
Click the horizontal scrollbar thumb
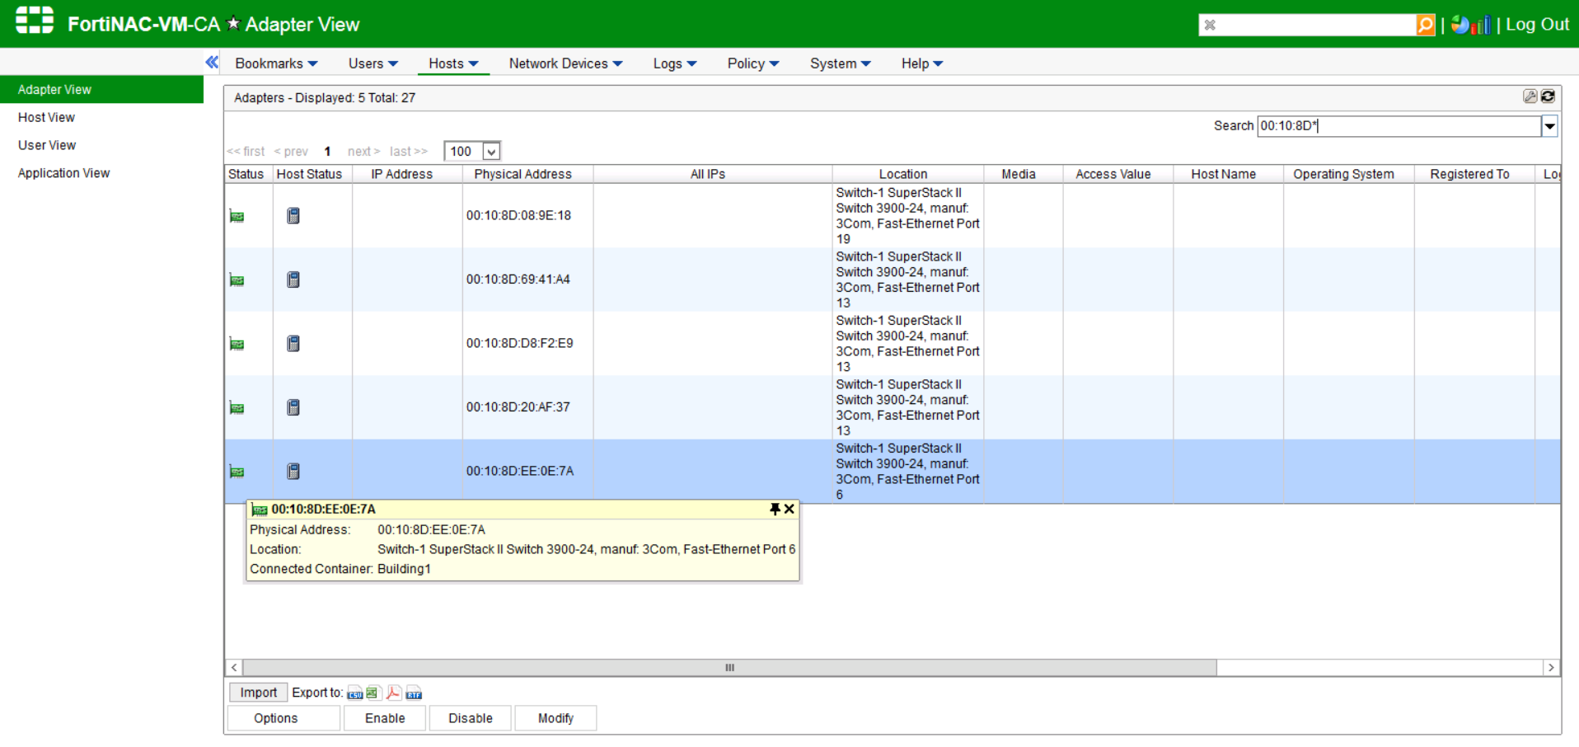pyautogui.click(x=729, y=668)
